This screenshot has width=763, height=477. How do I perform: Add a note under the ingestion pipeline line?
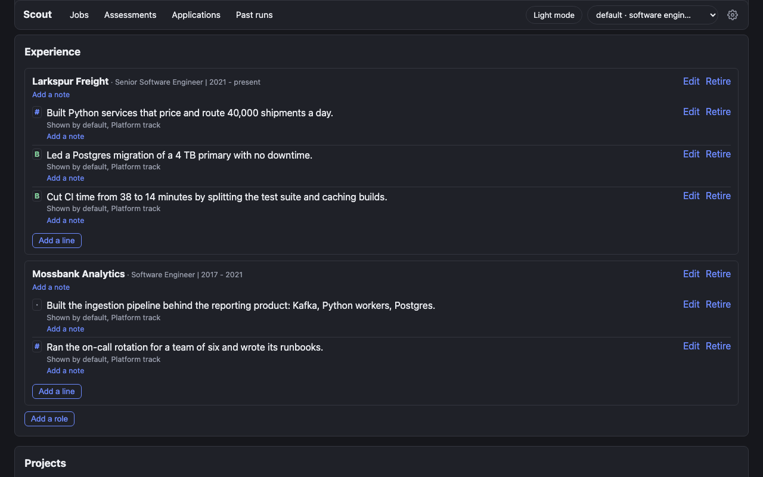pos(66,329)
